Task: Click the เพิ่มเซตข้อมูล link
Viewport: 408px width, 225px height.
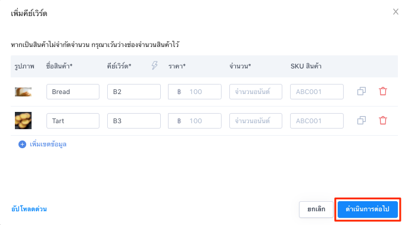Action: [48, 144]
